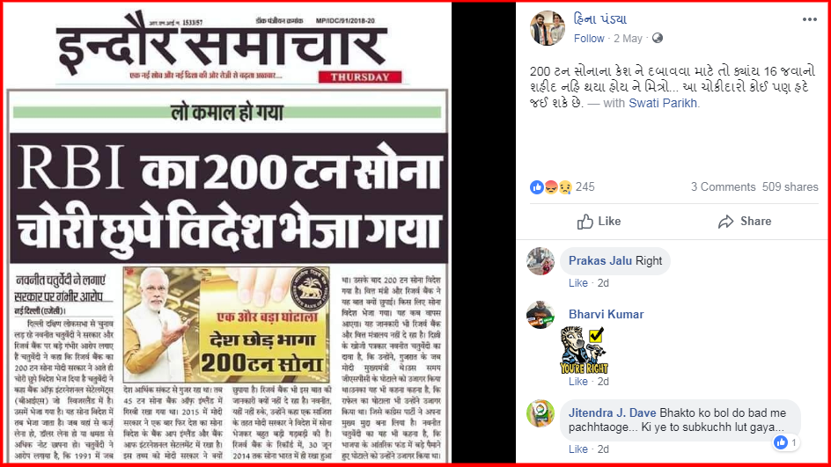Open tagged profile Swati Parikh

tap(663, 103)
